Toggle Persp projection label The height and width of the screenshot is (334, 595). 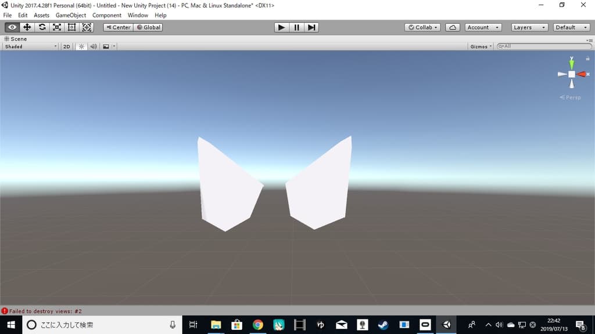coord(571,97)
